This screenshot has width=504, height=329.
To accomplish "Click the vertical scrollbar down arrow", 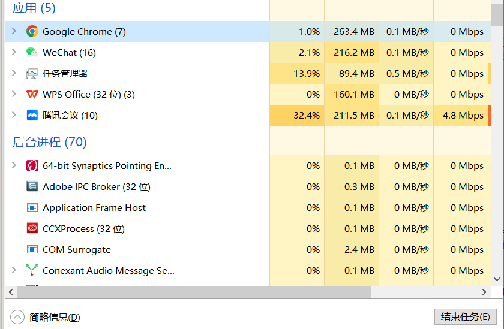I will coord(497,279).
